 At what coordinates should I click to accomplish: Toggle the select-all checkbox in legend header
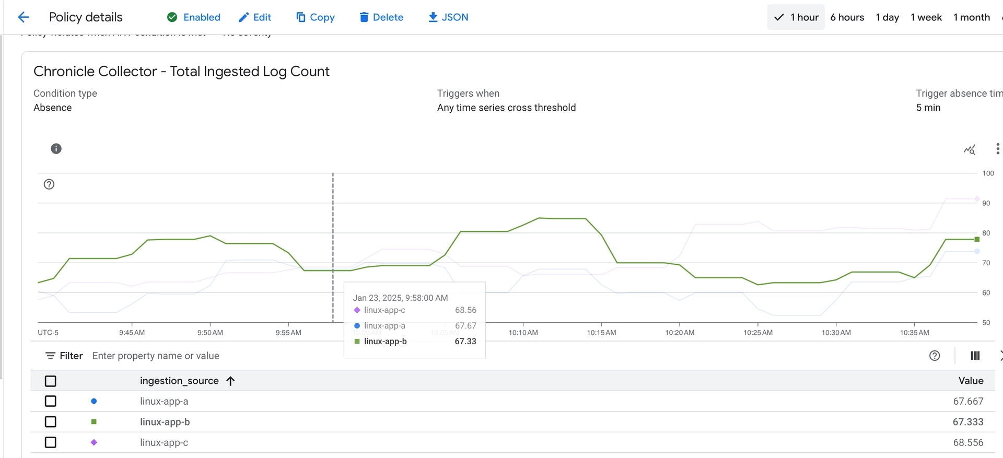click(51, 381)
